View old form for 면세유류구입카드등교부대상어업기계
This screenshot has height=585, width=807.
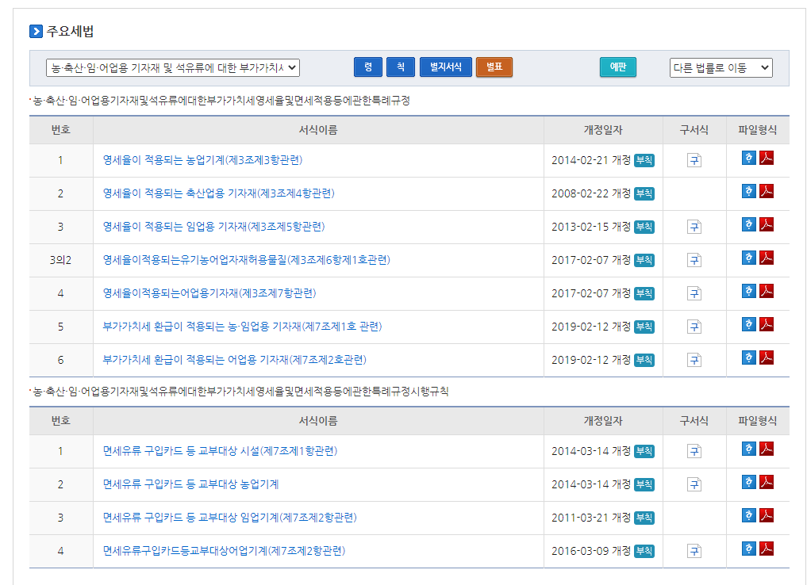694,551
